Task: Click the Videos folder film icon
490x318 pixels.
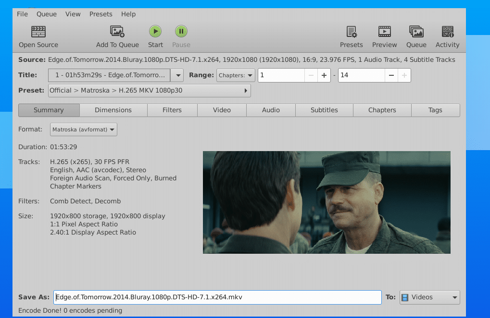Action: click(405, 297)
